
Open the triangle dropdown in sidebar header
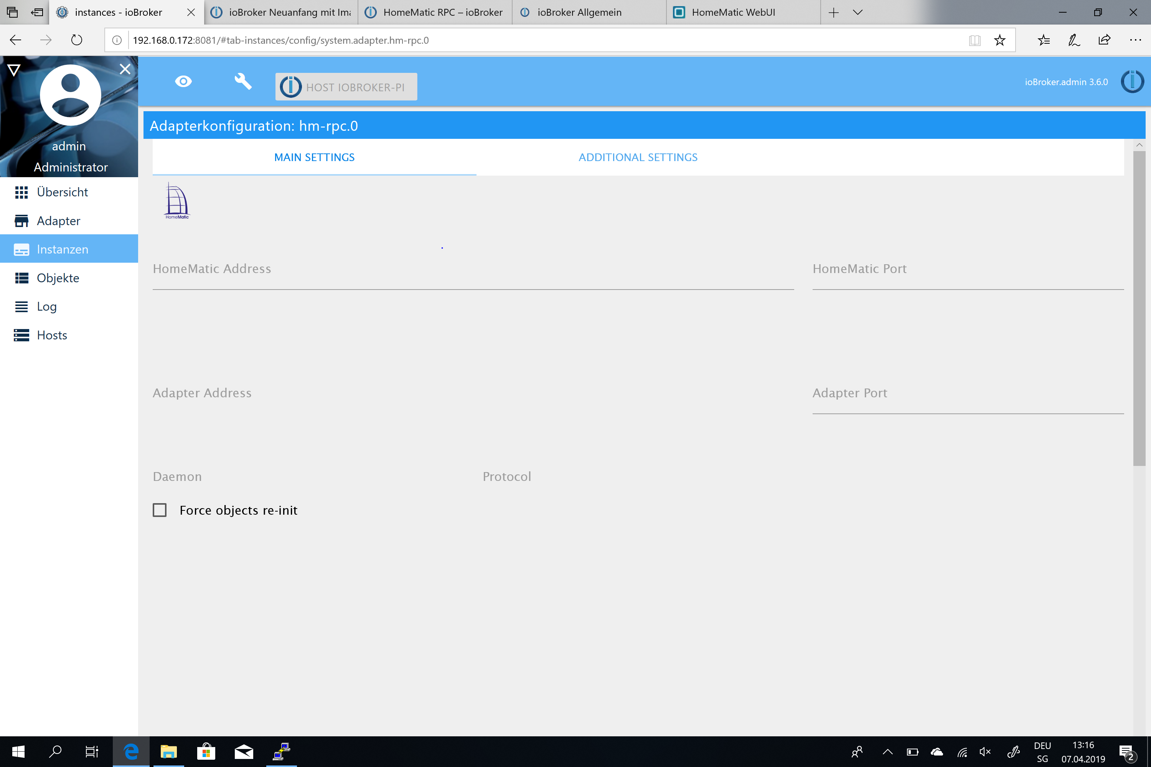click(14, 70)
